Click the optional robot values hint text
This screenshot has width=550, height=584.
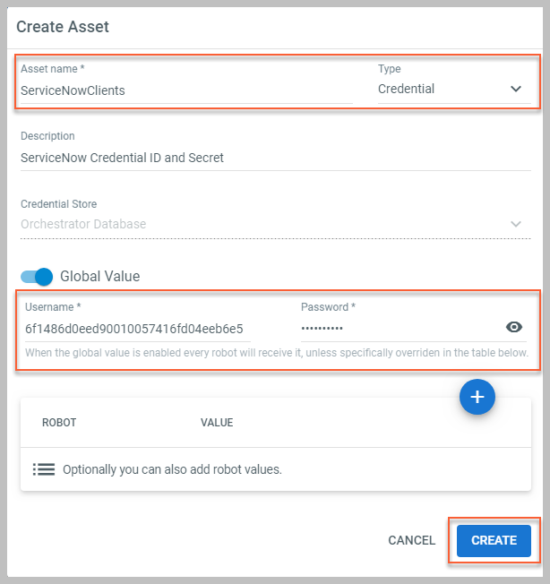172,469
